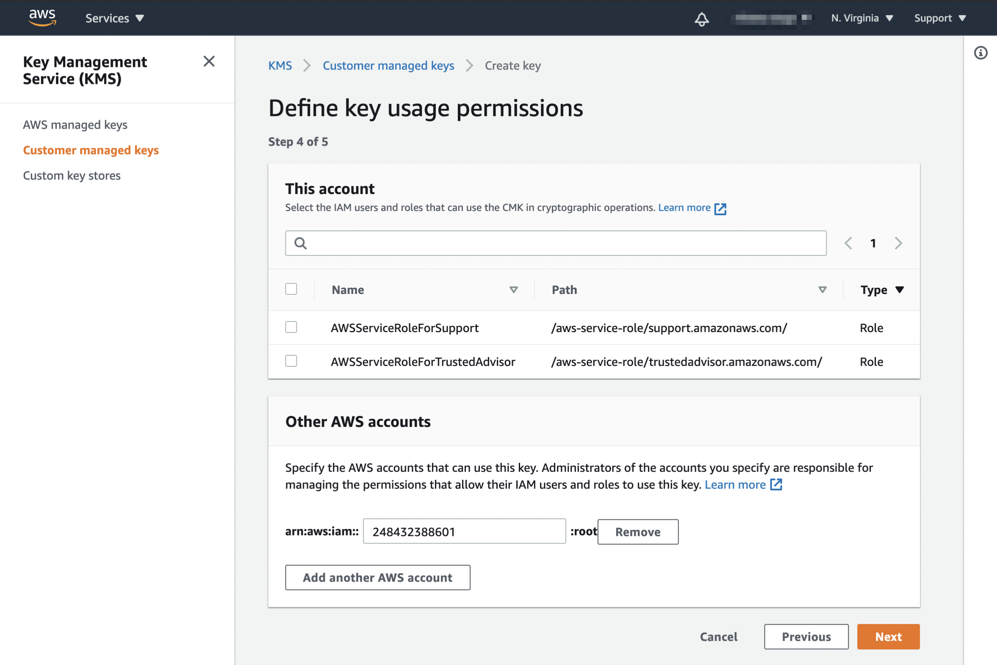Image resolution: width=997 pixels, height=665 pixels.
Task: Expand the N. Virginia region dropdown
Action: tap(862, 18)
